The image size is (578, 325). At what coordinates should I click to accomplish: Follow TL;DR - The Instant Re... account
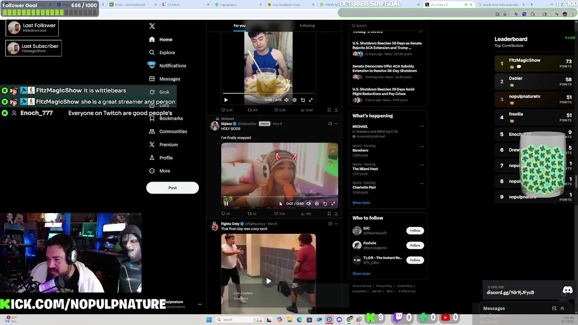(x=415, y=260)
